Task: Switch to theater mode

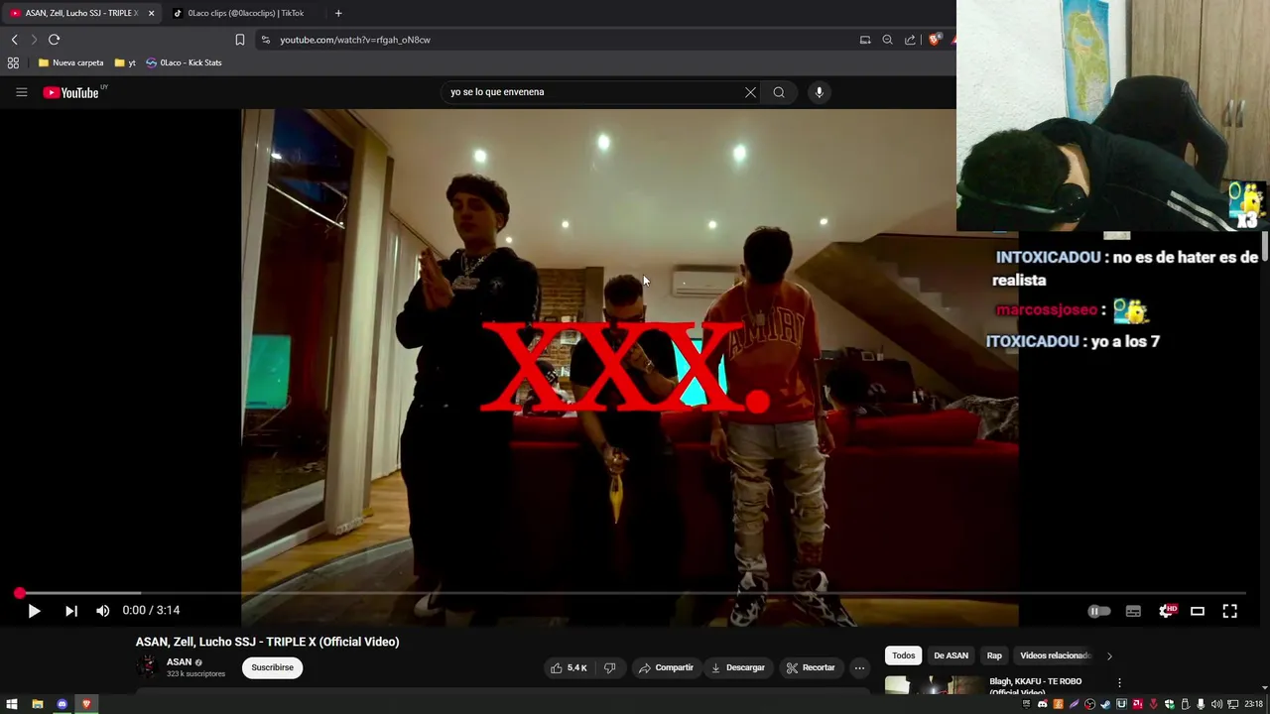Action: pyautogui.click(x=1198, y=611)
